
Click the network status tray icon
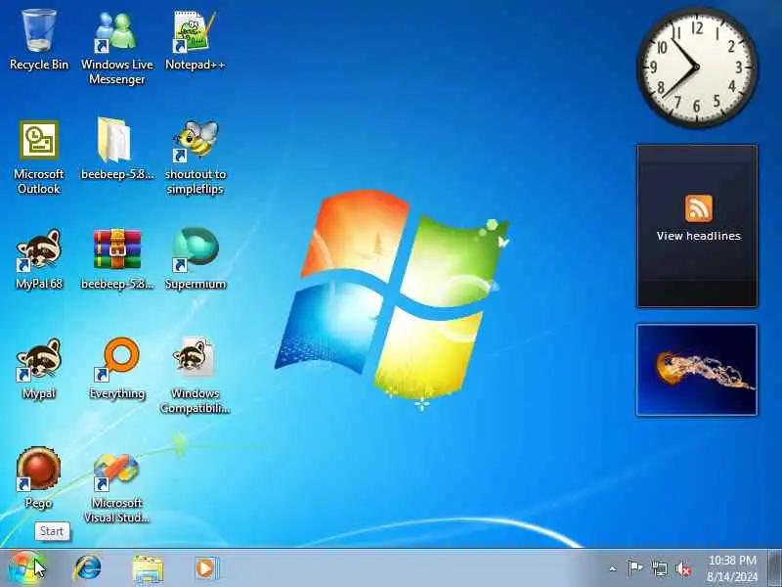[659, 568]
